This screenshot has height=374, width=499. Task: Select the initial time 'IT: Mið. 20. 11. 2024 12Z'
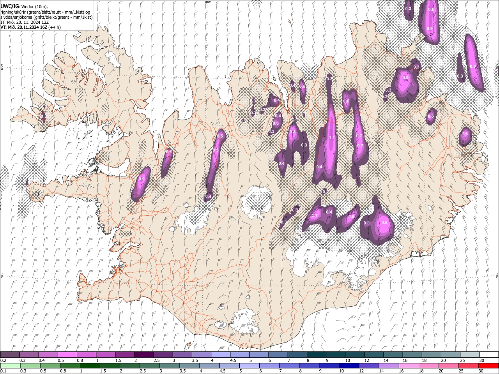(25, 22)
